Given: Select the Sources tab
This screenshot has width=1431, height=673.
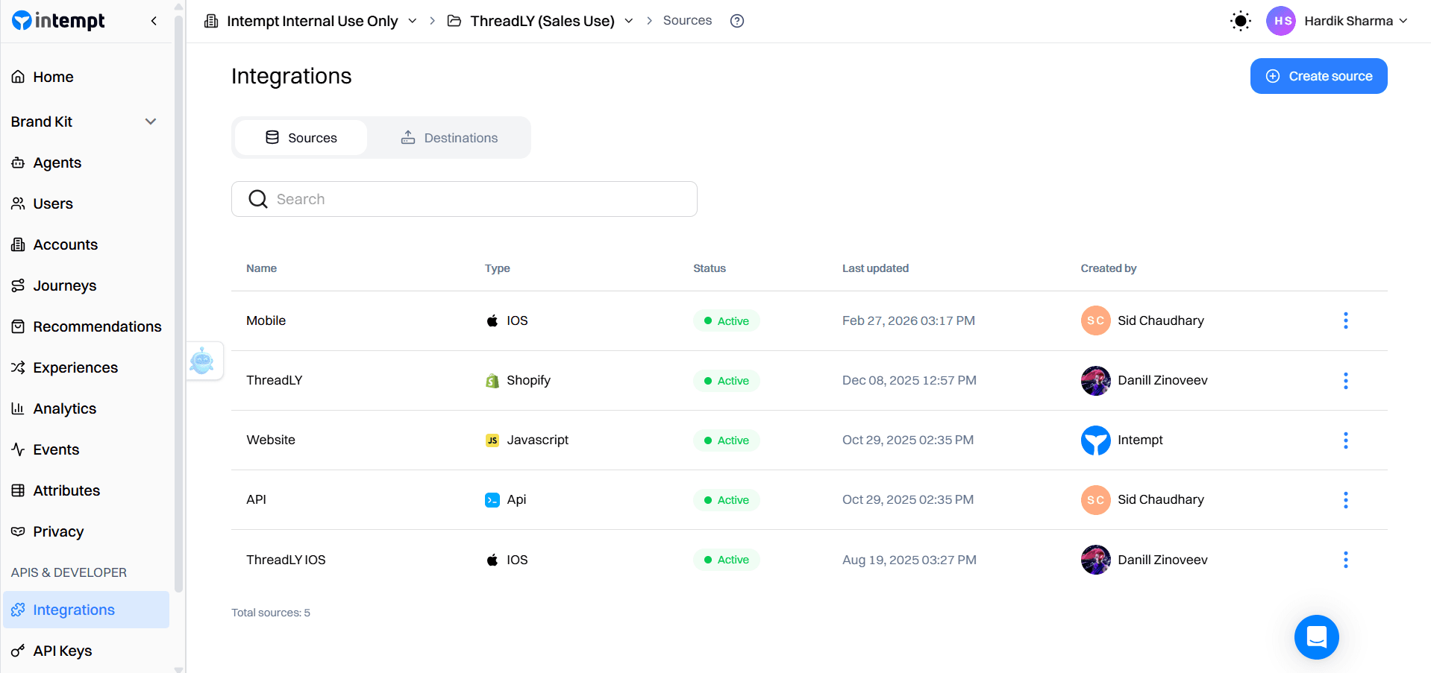Looking at the screenshot, I should [301, 137].
